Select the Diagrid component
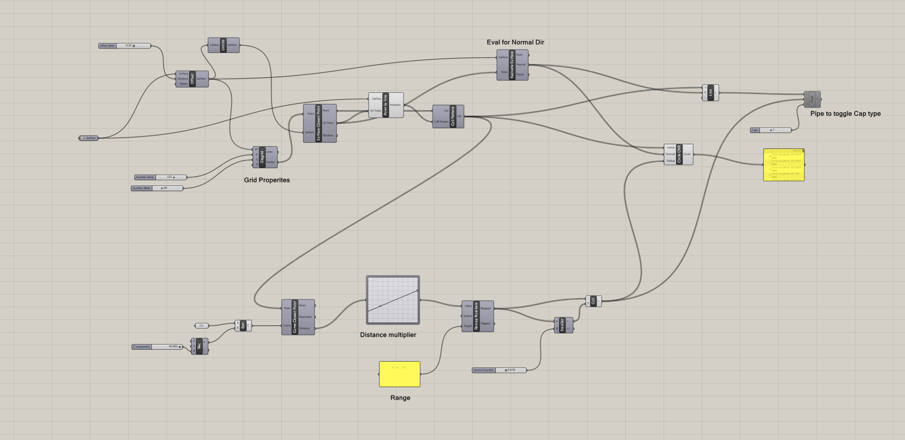 click(x=262, y=157)
